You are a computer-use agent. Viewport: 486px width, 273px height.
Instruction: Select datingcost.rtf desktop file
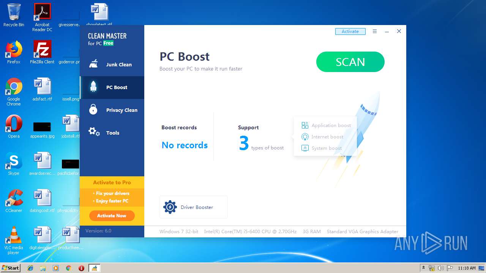42,201
